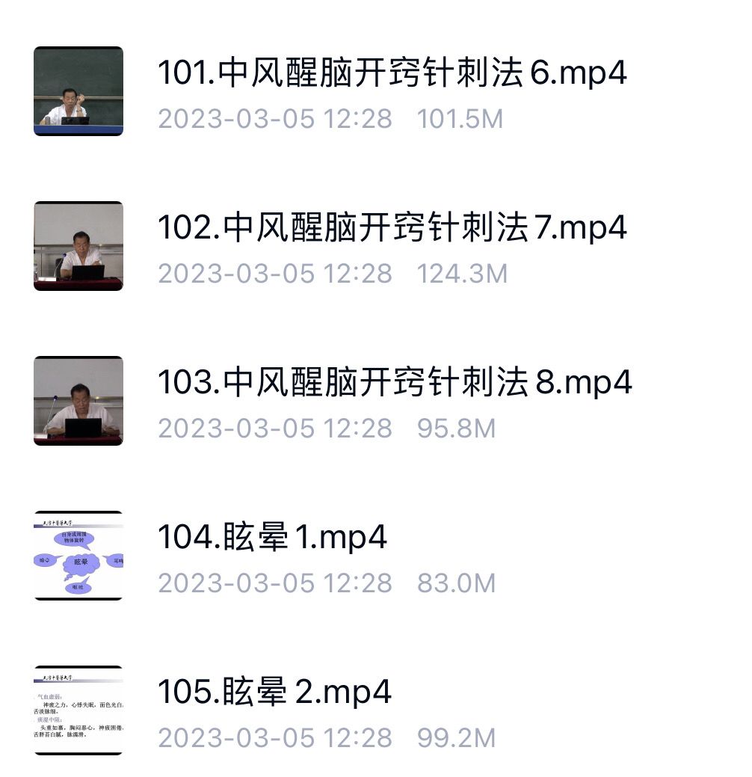
Task: Select file name 103.中风醒脑开窍针刺法 8.mp4
Action: 395,382
